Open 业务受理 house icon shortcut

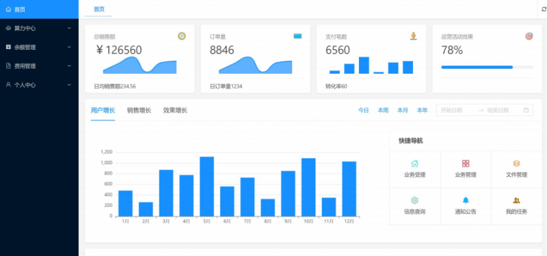[415, 164]
